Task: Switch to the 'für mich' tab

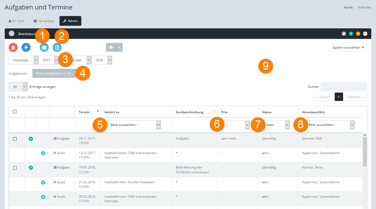Action: coord(17,21)
